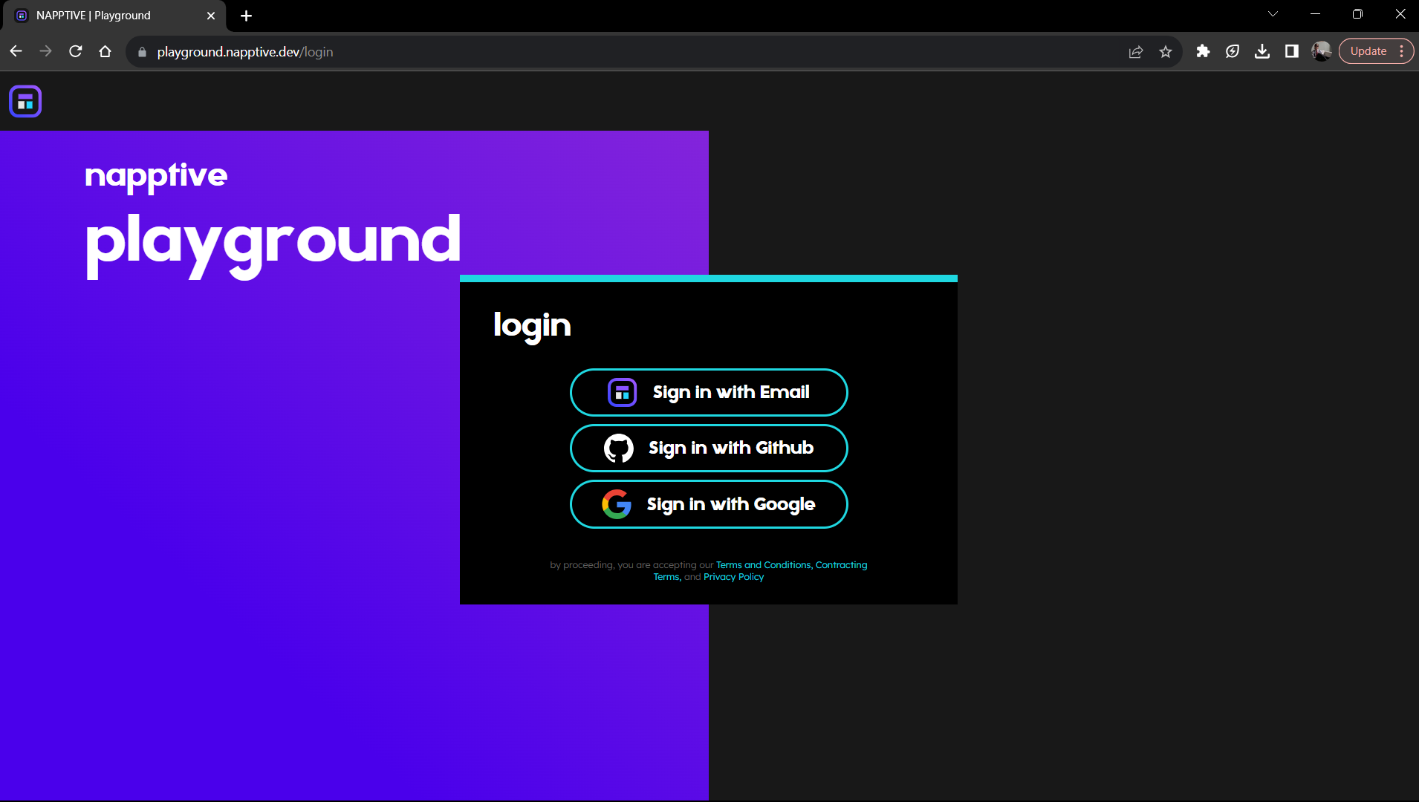Bookmark this page with the star icon
The height and width of the screenshot is (802, 1419).
pyautogui.click(x=1165, y=51)
